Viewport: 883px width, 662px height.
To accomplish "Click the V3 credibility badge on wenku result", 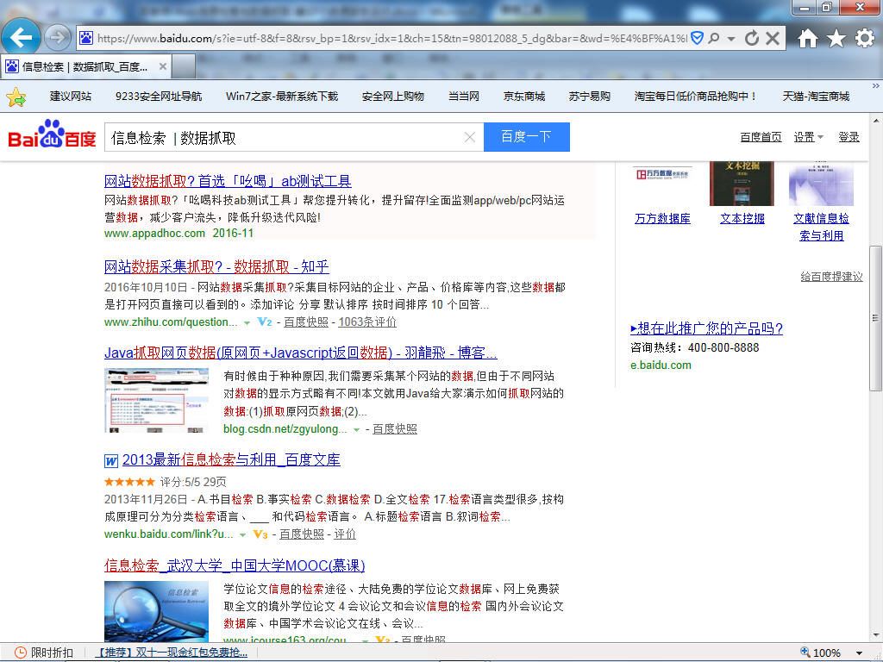I will (260, 534).
